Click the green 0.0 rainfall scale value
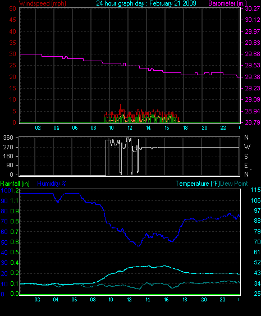The height and width of the screenshot is (316, 261). [14, 294]
